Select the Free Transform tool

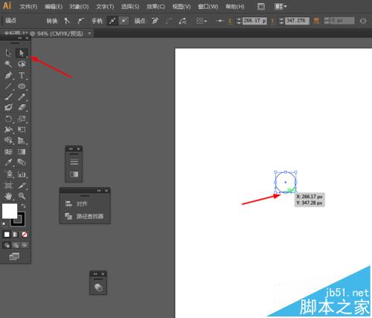tap(22, 130)
